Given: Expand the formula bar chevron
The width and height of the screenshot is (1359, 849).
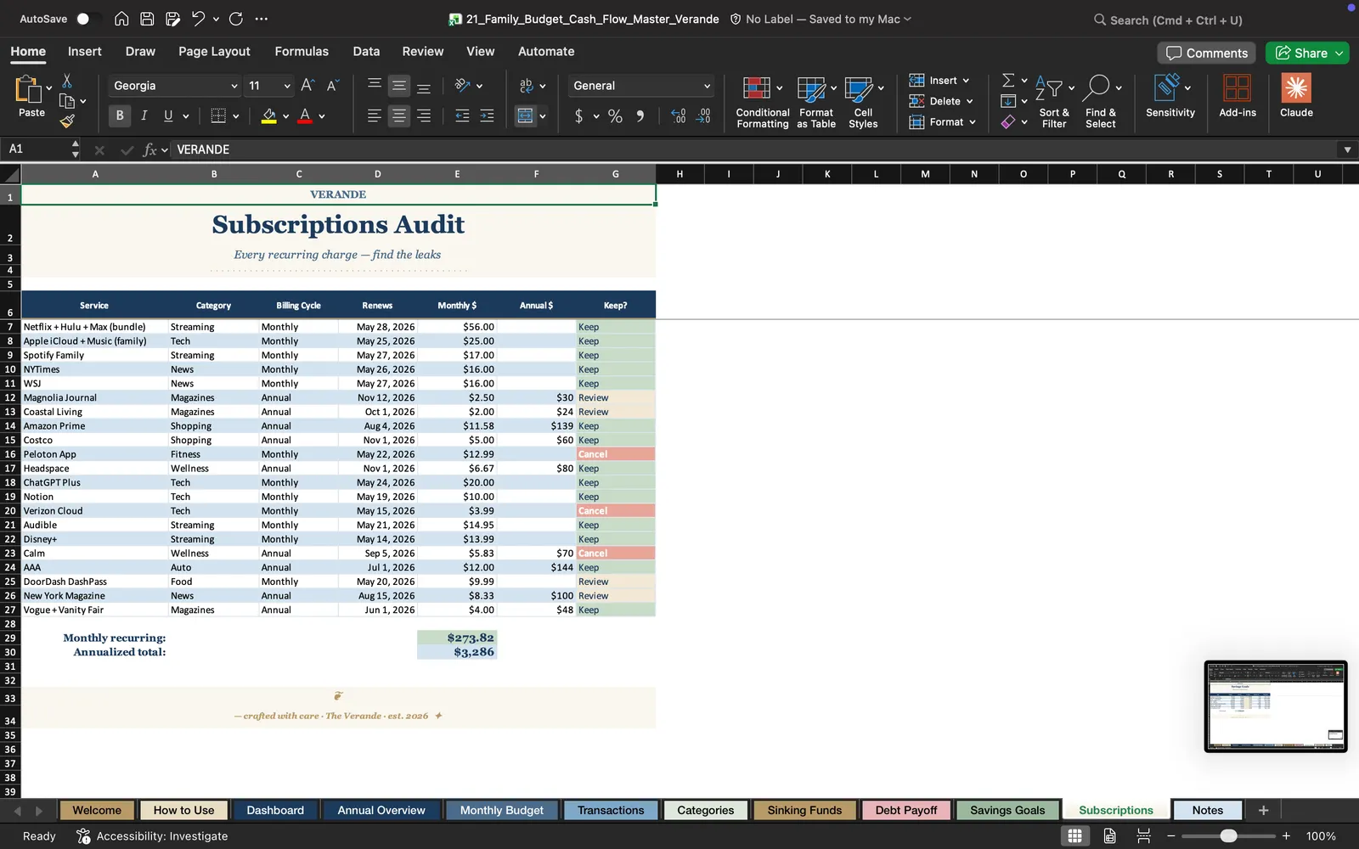Looking at the screenshot, I should (x=1347, y=149).
